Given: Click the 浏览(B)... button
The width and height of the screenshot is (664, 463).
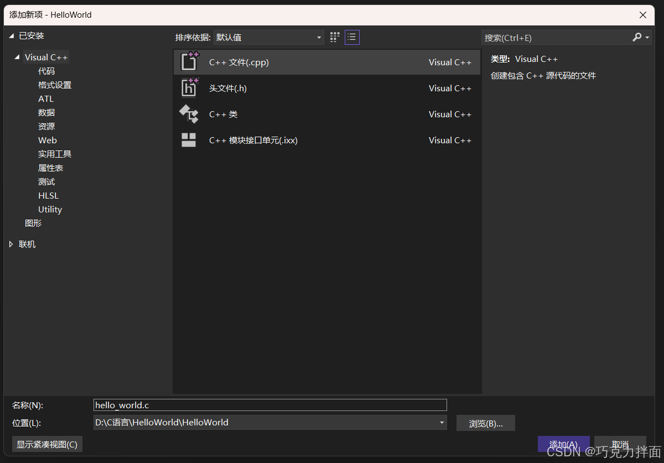Looking at the screenshot, I should tap(486, 423).
